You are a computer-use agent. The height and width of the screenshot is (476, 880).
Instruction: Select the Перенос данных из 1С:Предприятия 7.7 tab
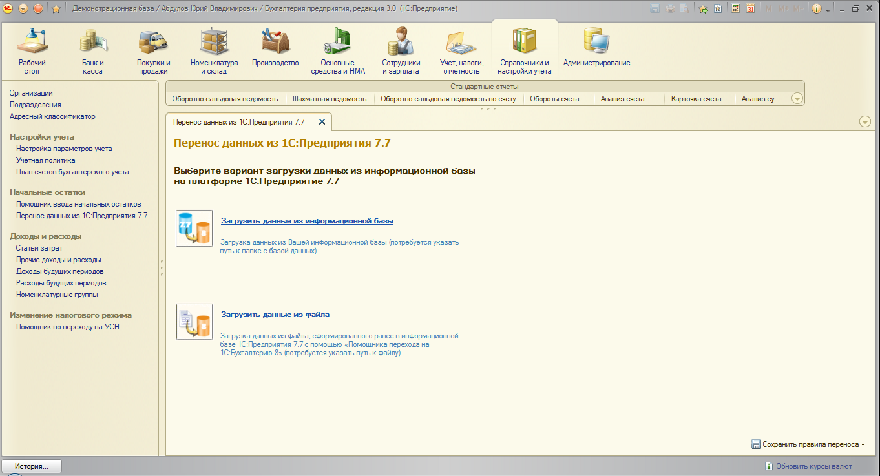[249, 121]
